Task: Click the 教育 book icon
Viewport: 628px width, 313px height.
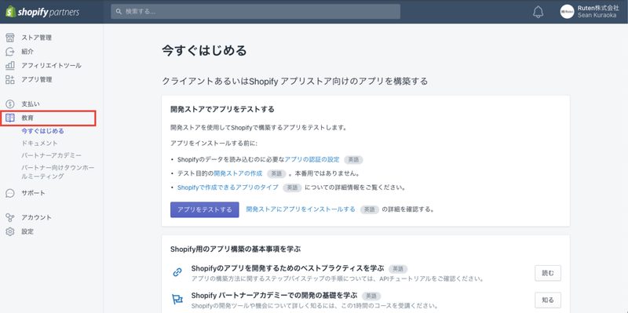Action: coord(10,118)
